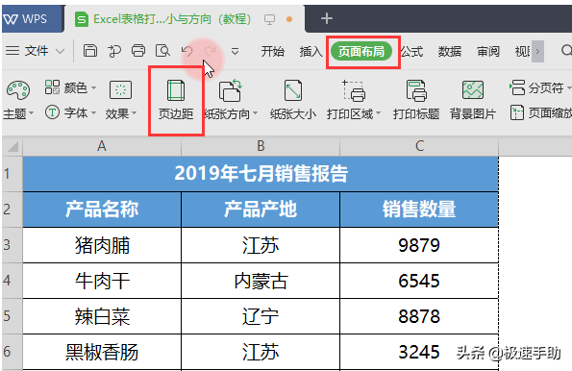This screenshot has height=371, width=572.
Task: Open the 字体 theme fonts dropdown
Action: tap(70, 112)
